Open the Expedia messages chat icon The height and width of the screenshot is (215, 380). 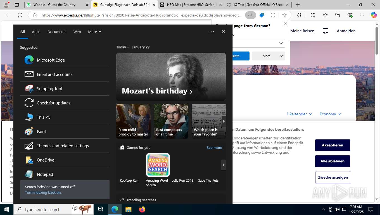point(326,31)
